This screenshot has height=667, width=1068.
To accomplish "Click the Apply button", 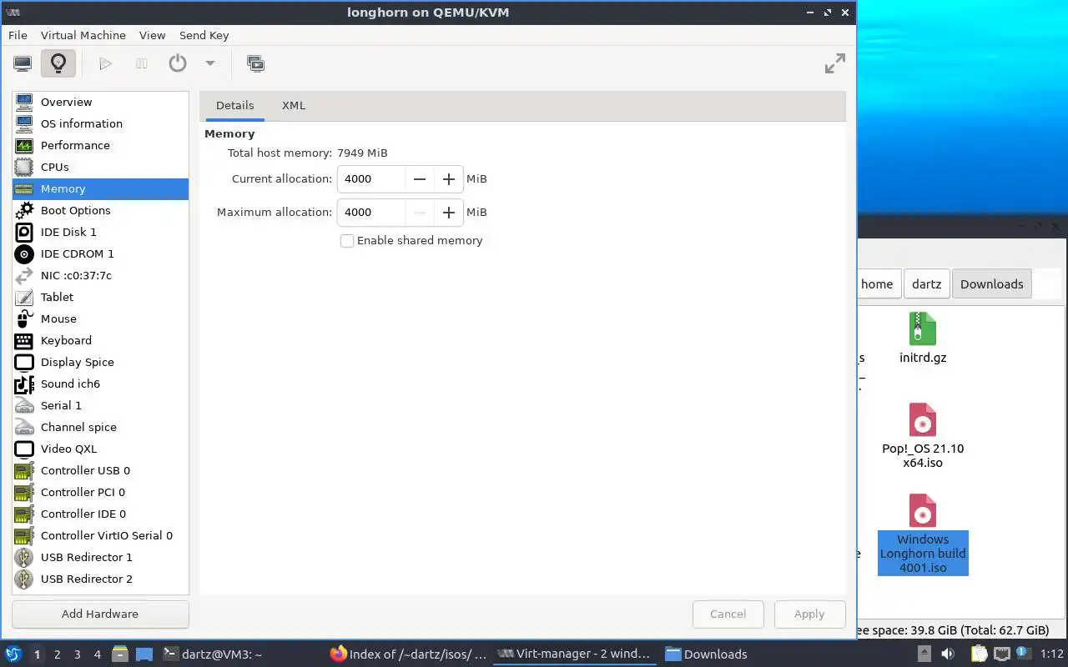I will click(x=809, y=614).
